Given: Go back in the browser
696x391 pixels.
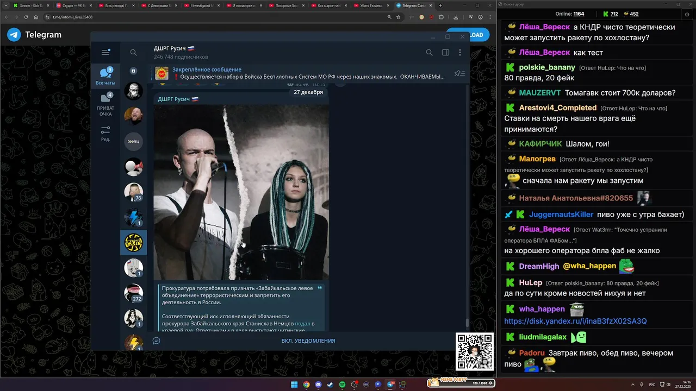Looking at the screenshot, I should (6, 17).
